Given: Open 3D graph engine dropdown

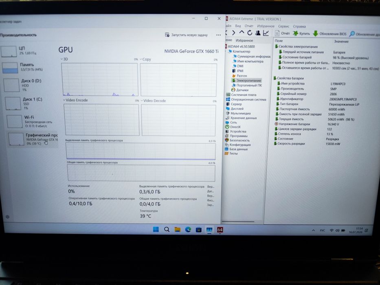Looking at the screenshot, I should (64, 59).
